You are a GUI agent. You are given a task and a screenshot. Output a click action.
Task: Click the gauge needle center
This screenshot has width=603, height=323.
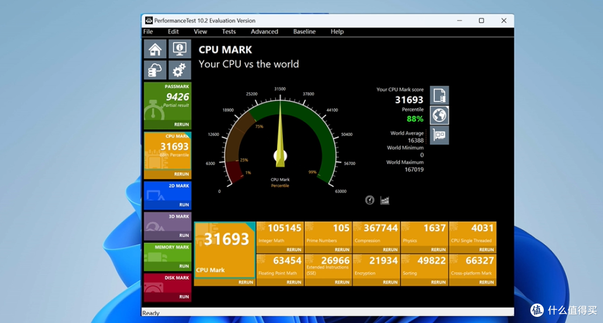(x=280, y=156)
